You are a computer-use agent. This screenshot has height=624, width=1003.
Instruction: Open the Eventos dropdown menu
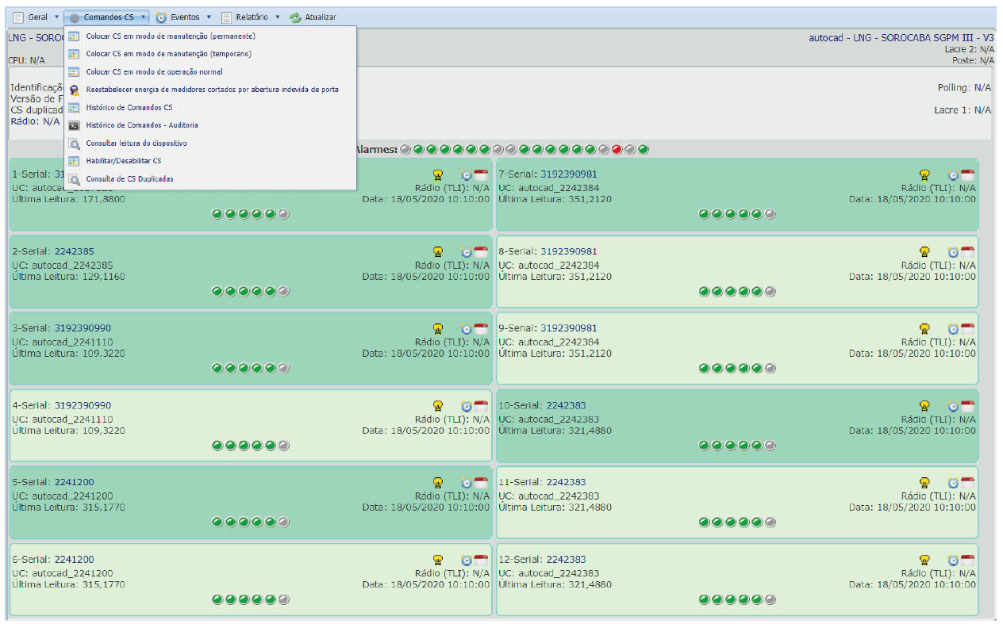coord(183,17)
